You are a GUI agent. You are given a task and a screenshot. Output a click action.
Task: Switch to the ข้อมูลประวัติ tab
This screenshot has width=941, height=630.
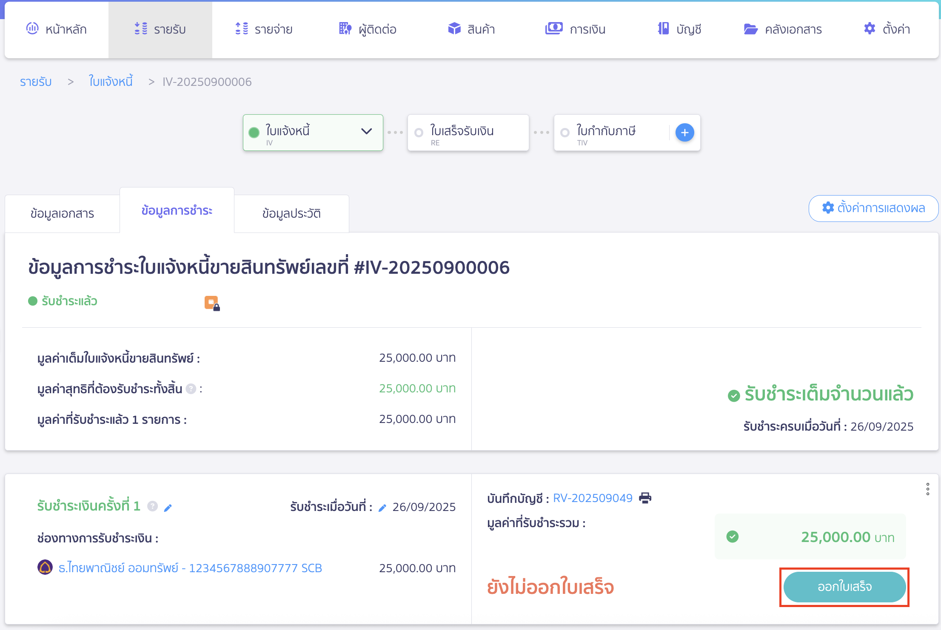[291, 213]
